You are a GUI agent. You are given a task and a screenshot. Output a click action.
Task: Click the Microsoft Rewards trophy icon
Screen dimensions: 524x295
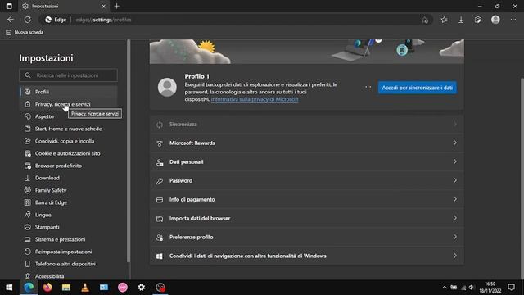point(160,143)
